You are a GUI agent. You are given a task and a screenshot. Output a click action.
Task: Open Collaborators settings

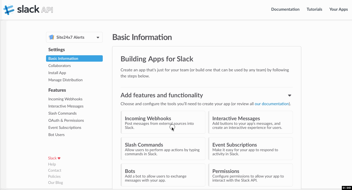point(60,66)
